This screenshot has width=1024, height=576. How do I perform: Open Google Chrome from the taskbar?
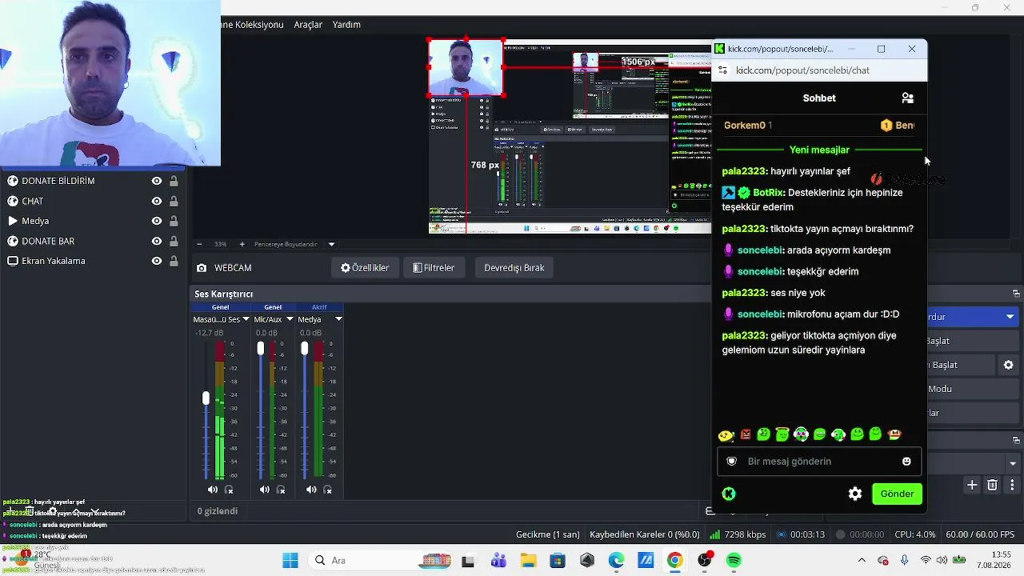pos(675,561)
